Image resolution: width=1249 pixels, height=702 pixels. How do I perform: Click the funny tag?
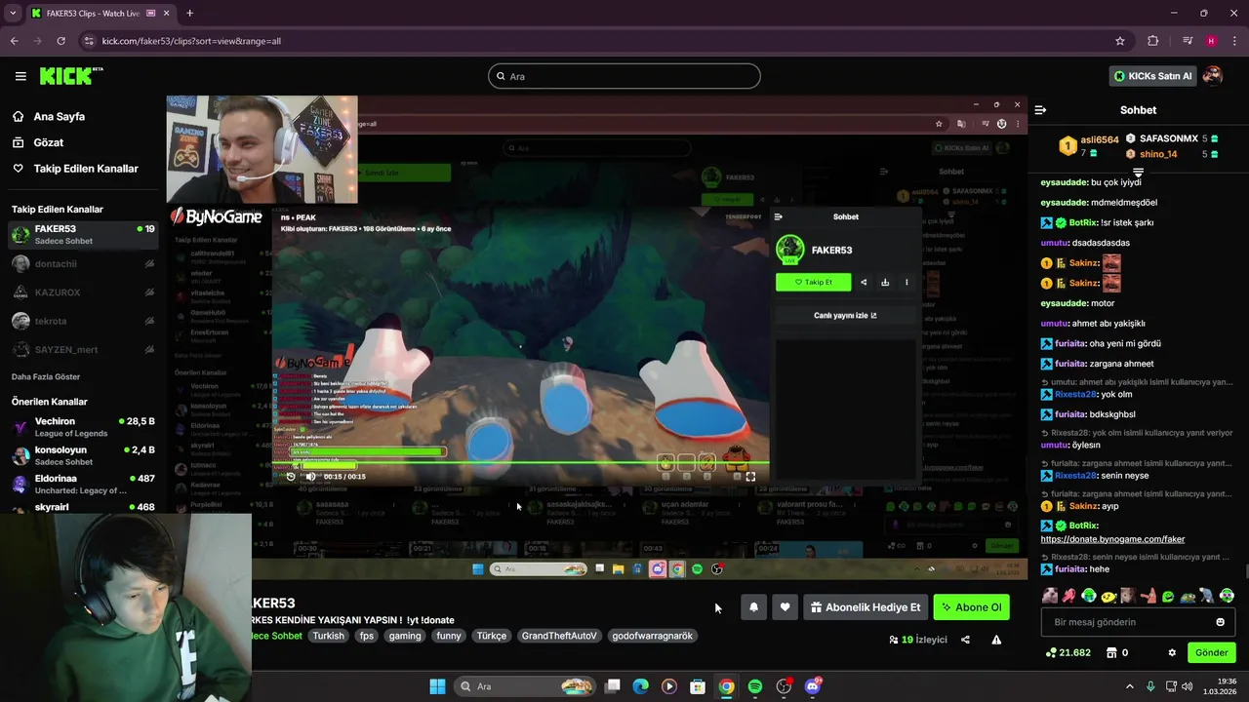point(449,636)
